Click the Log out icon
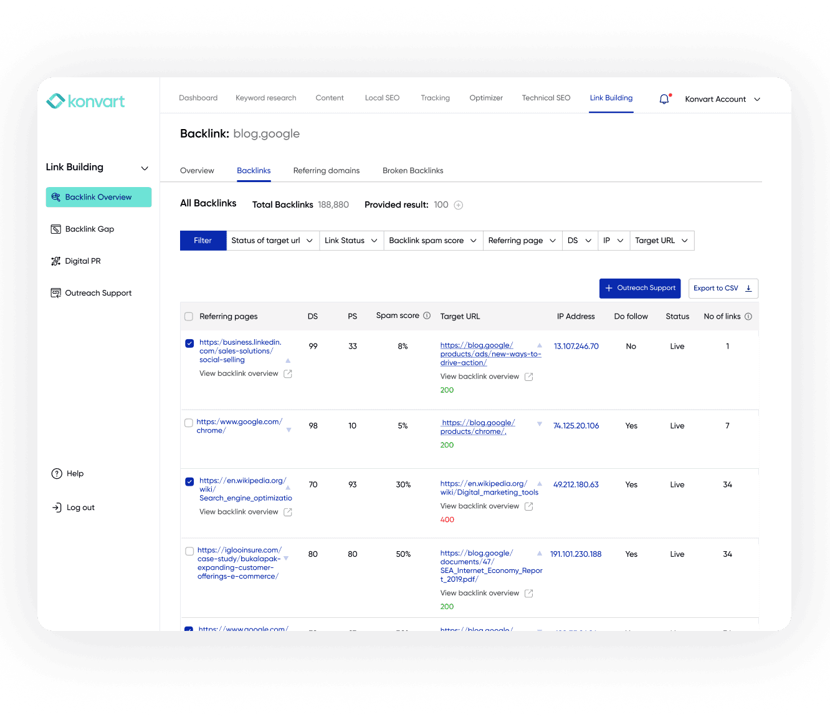Screen dimensions: 830x717 57,507
